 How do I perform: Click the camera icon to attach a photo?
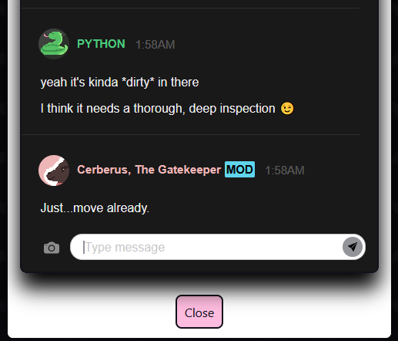52,248
